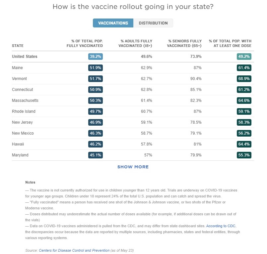Sort by at least one dose column
The width and height of the screenshot is (267, 254).
coord(230,43)
